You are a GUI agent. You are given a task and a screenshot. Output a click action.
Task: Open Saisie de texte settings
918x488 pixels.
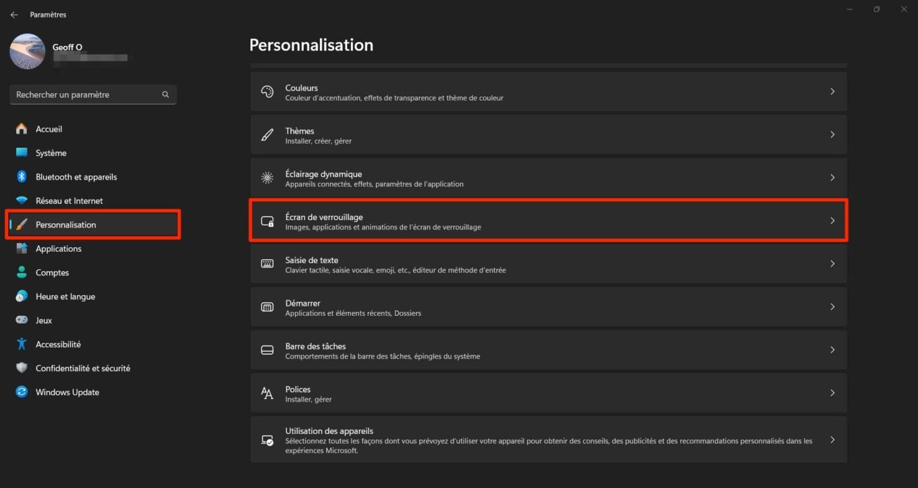click(548, 264)
